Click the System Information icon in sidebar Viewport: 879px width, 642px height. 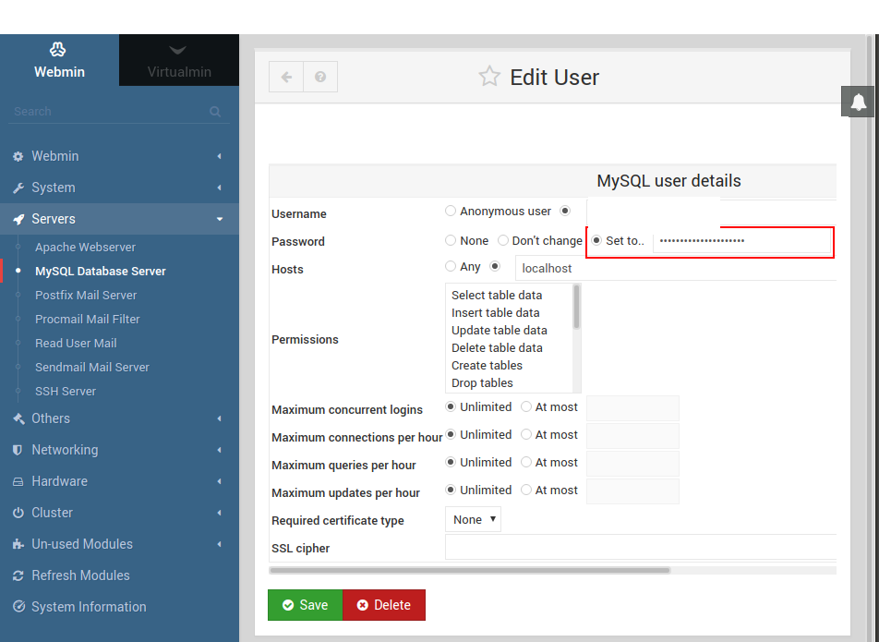pyautogui.click(x=20, y=607)
